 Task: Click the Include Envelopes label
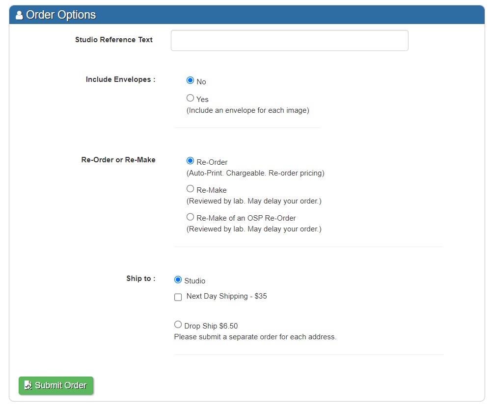pos(121,79)
